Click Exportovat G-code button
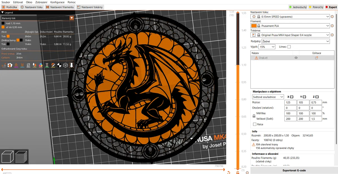 [x=294, y=170]
